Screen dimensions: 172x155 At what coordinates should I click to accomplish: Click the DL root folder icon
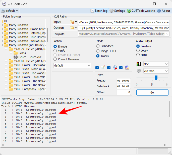point(3,21)
